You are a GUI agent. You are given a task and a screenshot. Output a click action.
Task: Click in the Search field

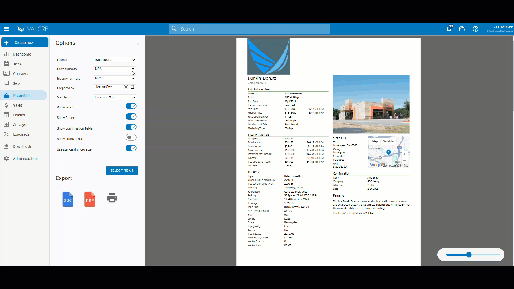(249, 29)
